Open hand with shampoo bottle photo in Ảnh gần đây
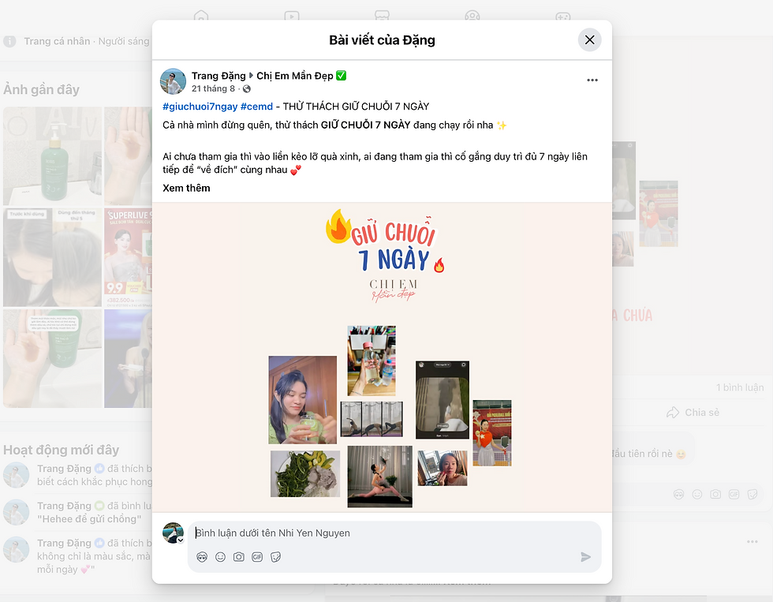Viewport: 773px width, 602px height. click(x=52, y=358)
